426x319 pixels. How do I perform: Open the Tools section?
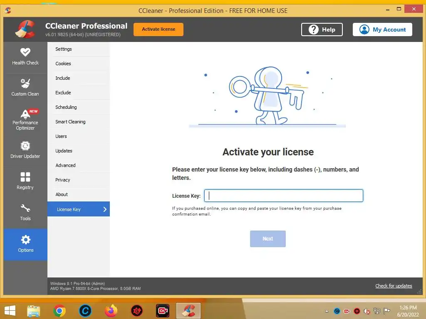tap(25, 212)
